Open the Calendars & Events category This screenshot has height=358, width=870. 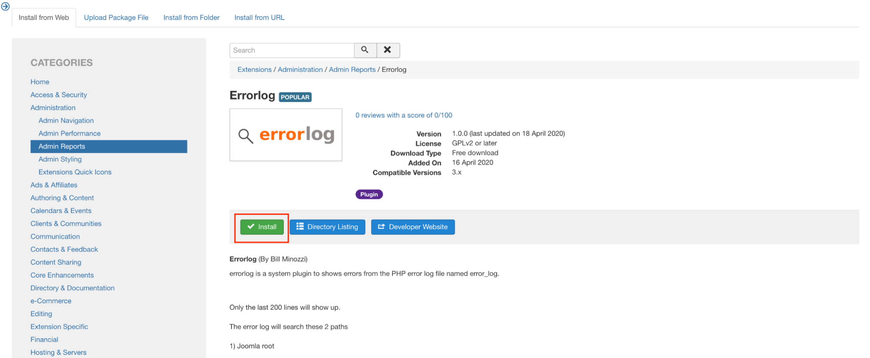pyautogui.click(x=61, y=211)
